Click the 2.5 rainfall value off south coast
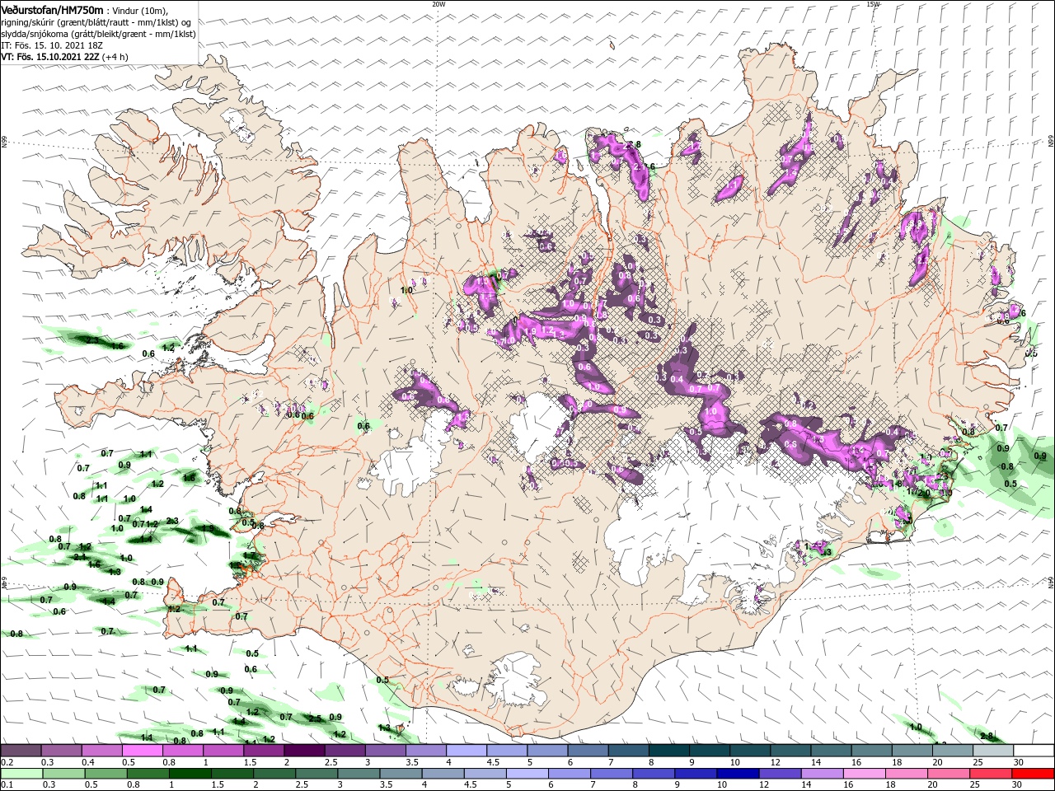Viewport: 1055px width, 791px height. pos(314,718)
